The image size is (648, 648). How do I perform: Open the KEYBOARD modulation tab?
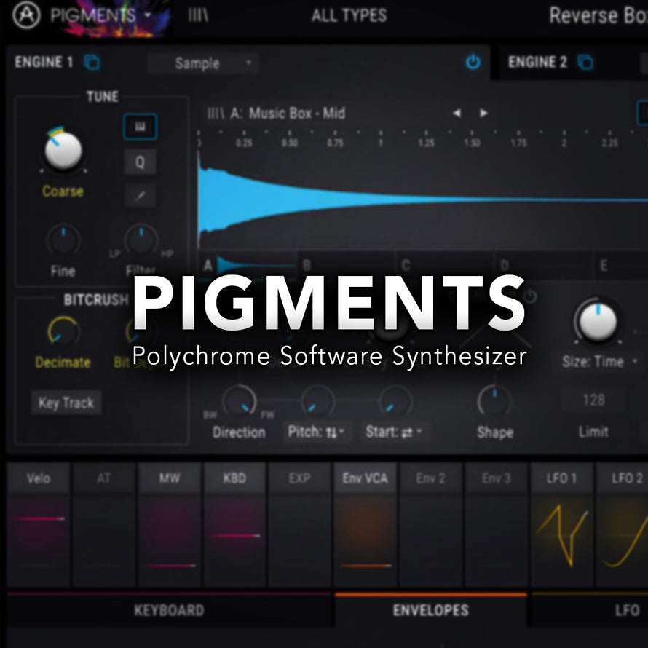coord(169,610)
